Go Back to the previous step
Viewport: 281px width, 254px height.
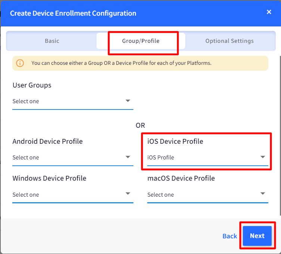point(229,236)
